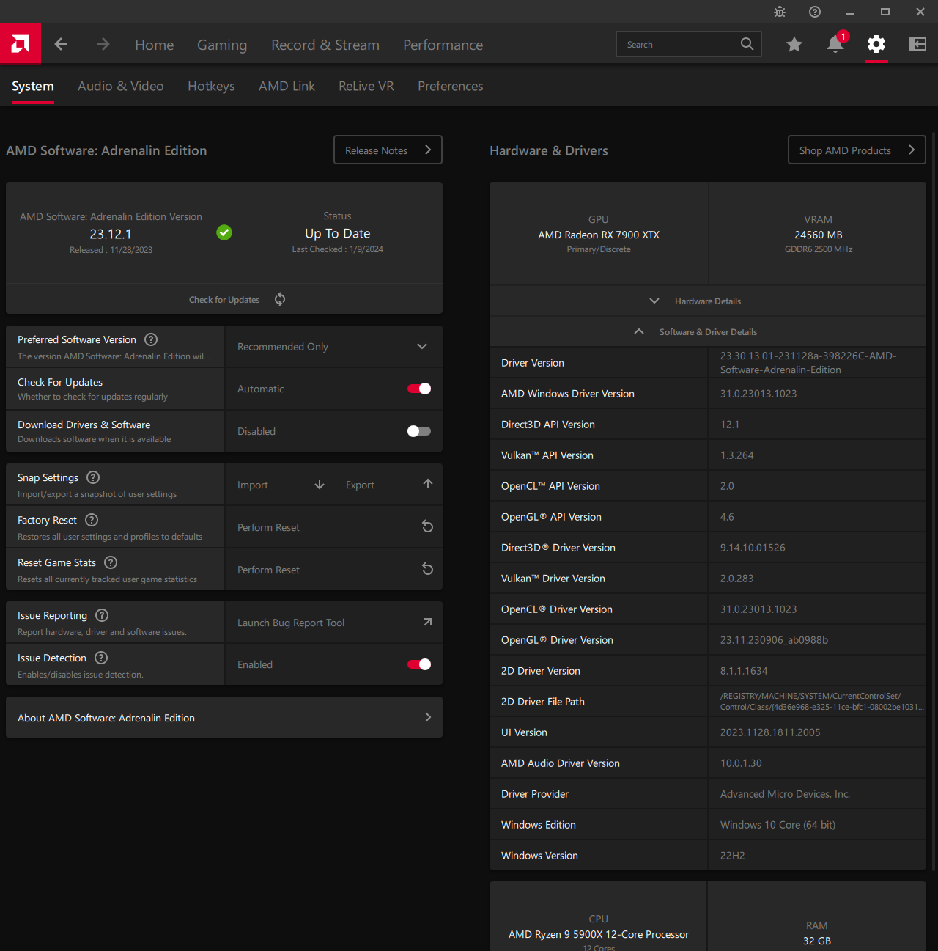
Task: Click Perform Reset for Reset Game Stats
Action: tap(268, 570)
